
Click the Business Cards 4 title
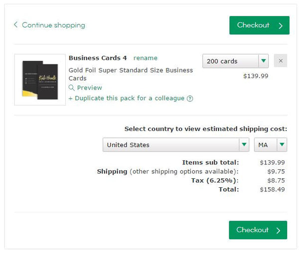click(98, 58)
